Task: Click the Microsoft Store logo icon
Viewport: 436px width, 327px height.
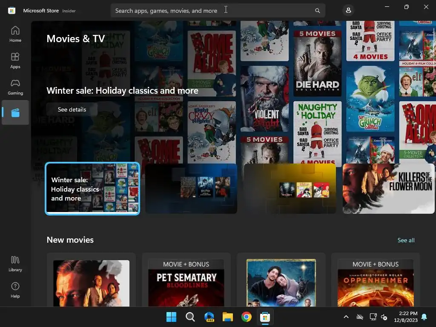Action: pyautogui.click(x=11, y=11)
